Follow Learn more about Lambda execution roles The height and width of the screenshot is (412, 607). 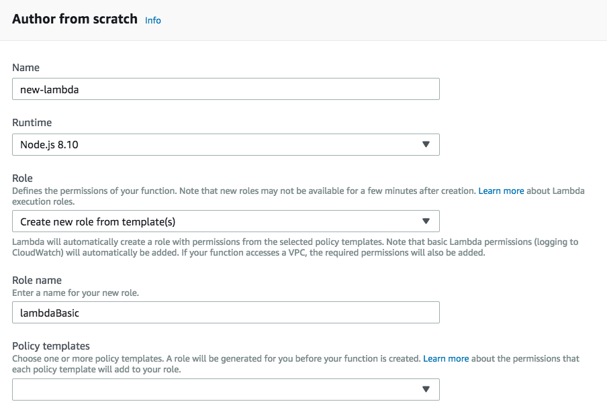pyautogui.click(x=501, y=191)
